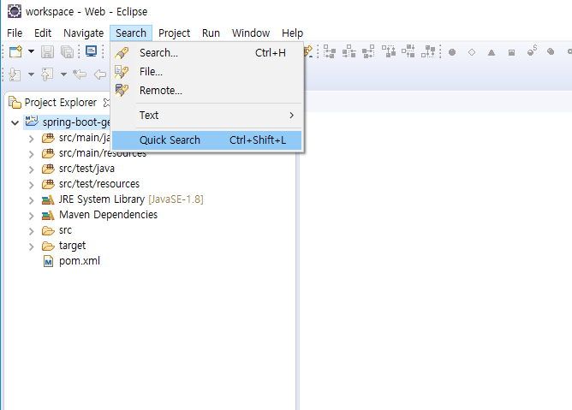Click the triangle shape toolbar icon

click(492, 53)
